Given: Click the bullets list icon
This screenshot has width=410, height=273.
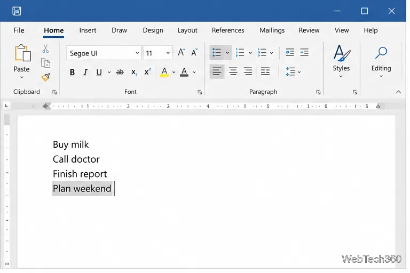Looking at the screenshot, I should coord(217,52).
